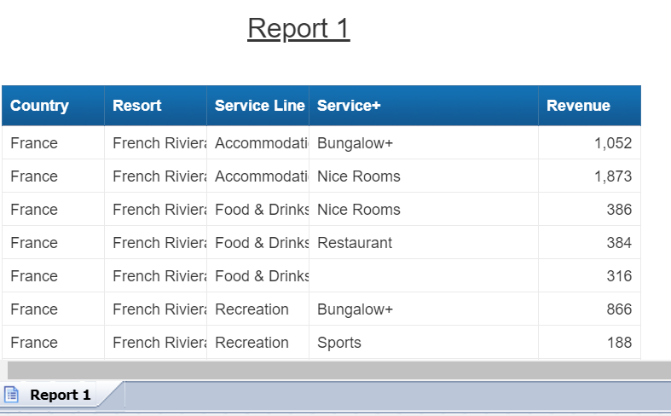Viewport: 671px width, 416px height.
Task: Click the Country column header
Action: (x=39, y=106)
